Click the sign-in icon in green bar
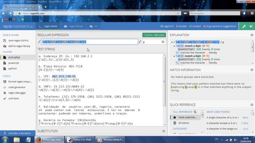255x143 pixels. click(251, 26)
